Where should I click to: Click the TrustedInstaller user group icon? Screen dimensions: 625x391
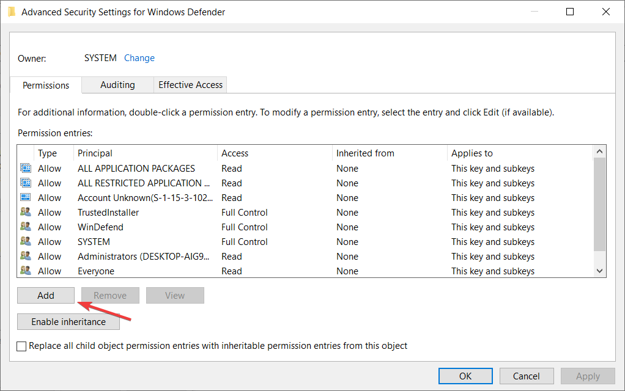[26, 212]
